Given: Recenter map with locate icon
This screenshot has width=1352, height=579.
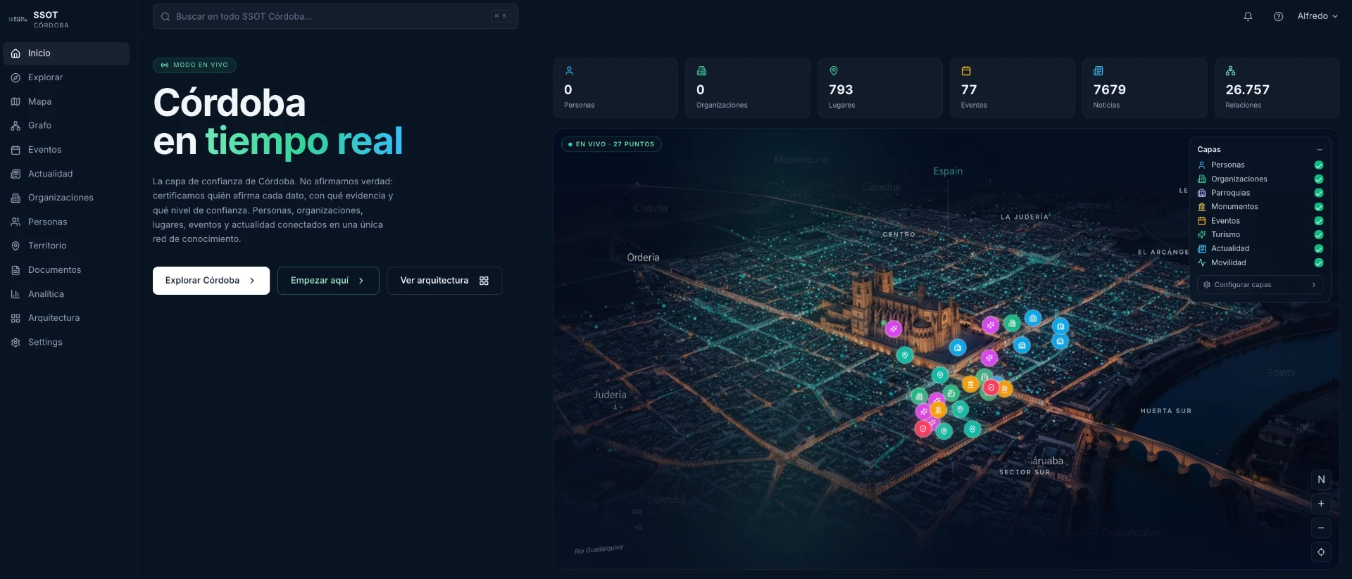Looking at the screenshot, I should tap(1321, 552).
